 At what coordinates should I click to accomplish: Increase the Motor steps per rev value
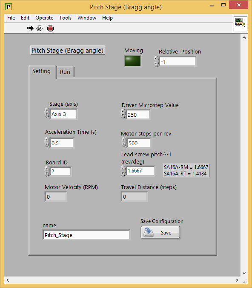click(x=124, y=140)
